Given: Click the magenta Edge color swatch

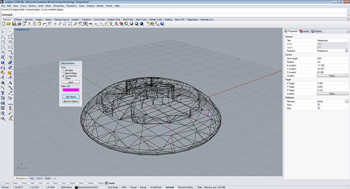Looking at the screenshot, I should click(x=71, y=90).
